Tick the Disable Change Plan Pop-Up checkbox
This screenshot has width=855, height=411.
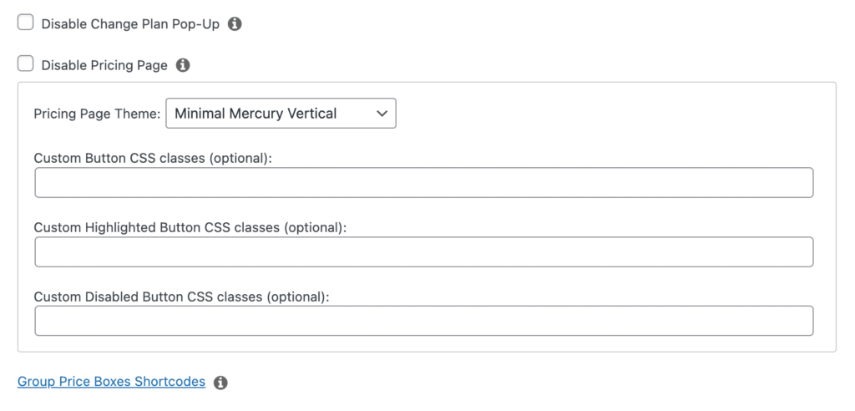click(x=25, y=23)
